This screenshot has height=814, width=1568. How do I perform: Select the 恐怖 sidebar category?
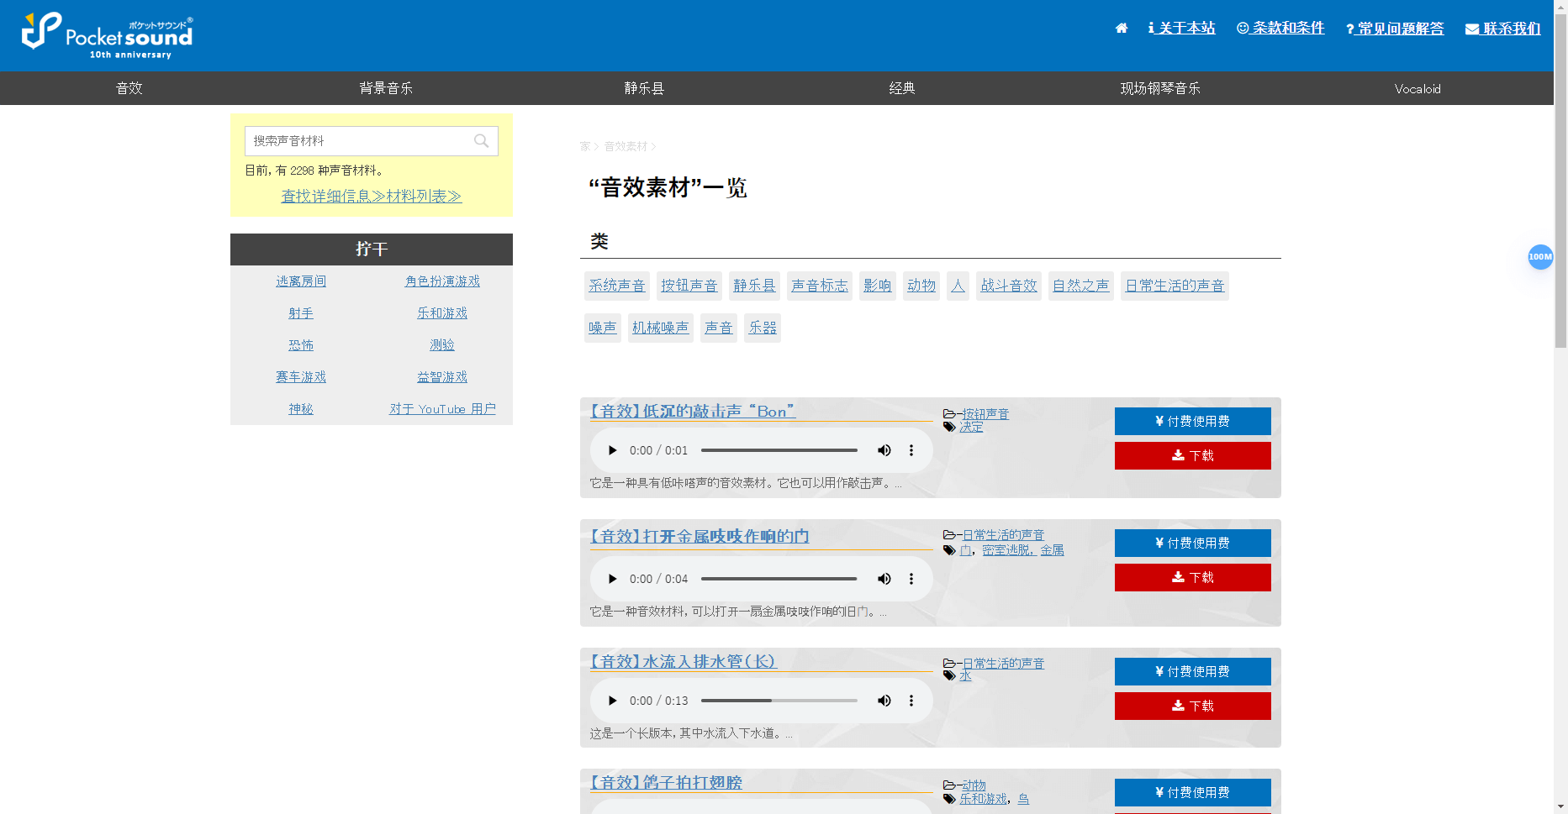301,345
